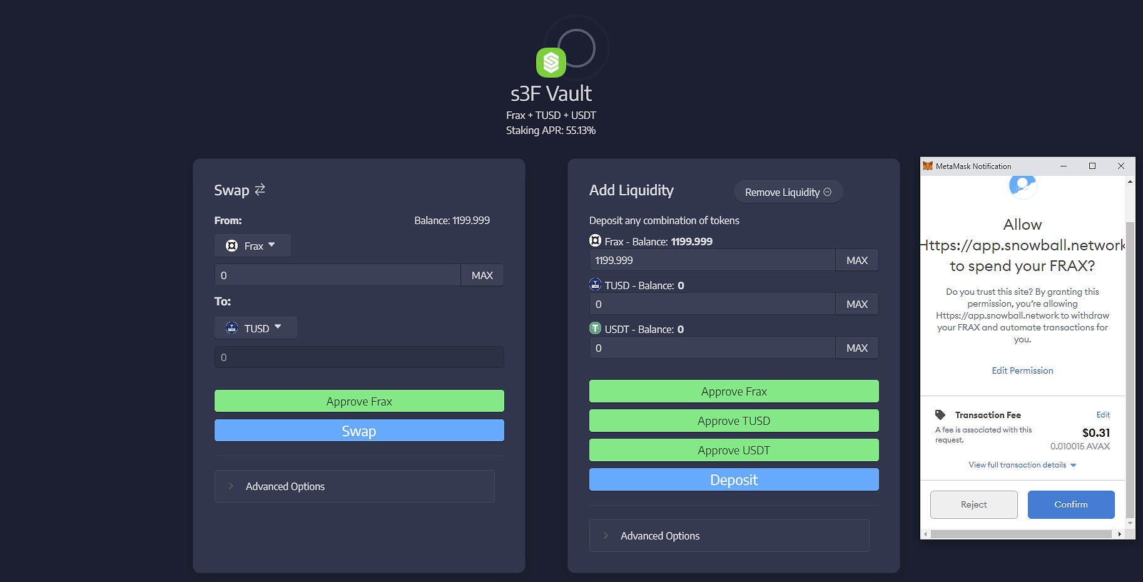Click the blue Deposit button
Image resolution: width=1143 pixels, height=582 pixels.
coord(734,479)
